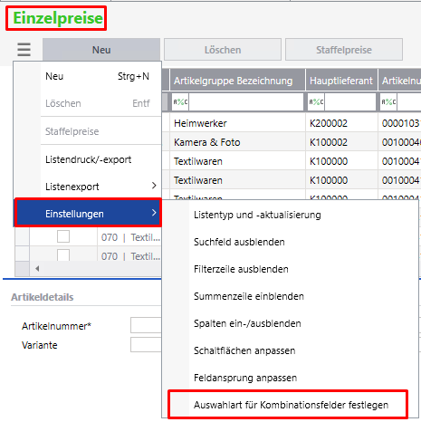Click the Löschen toolbar button
Image resolution: width=421 pixels, height=422 pixels.
[223, 50]
